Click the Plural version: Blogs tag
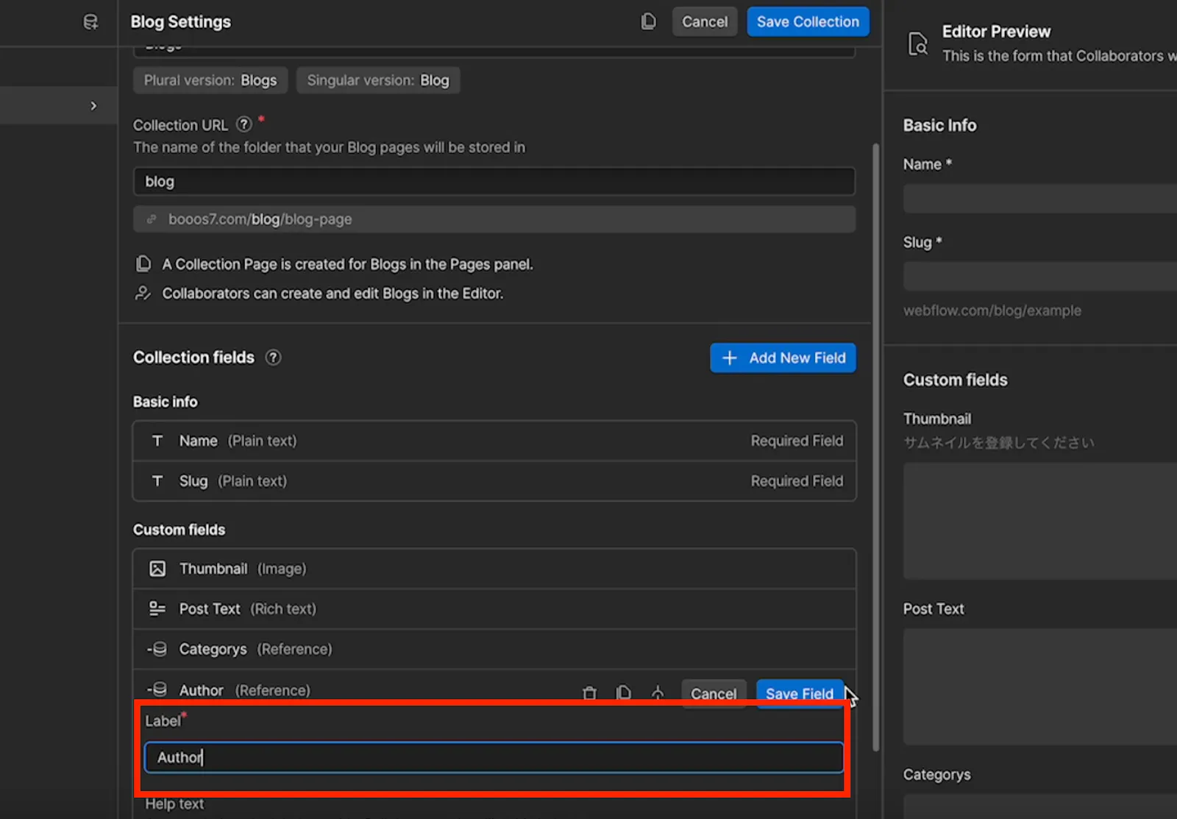This screenshot has width=1177, height=819. 210,80
